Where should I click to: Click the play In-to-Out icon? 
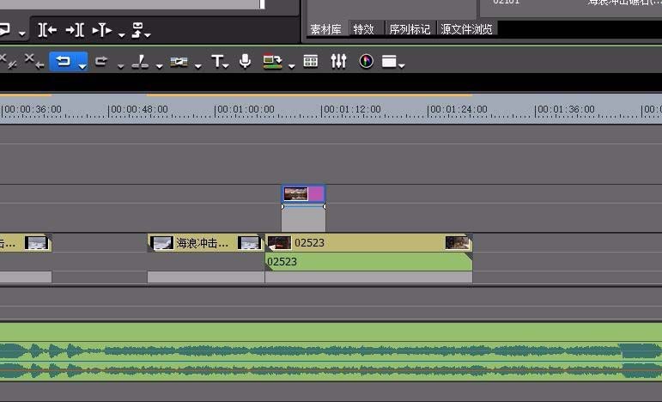(102, 30)
